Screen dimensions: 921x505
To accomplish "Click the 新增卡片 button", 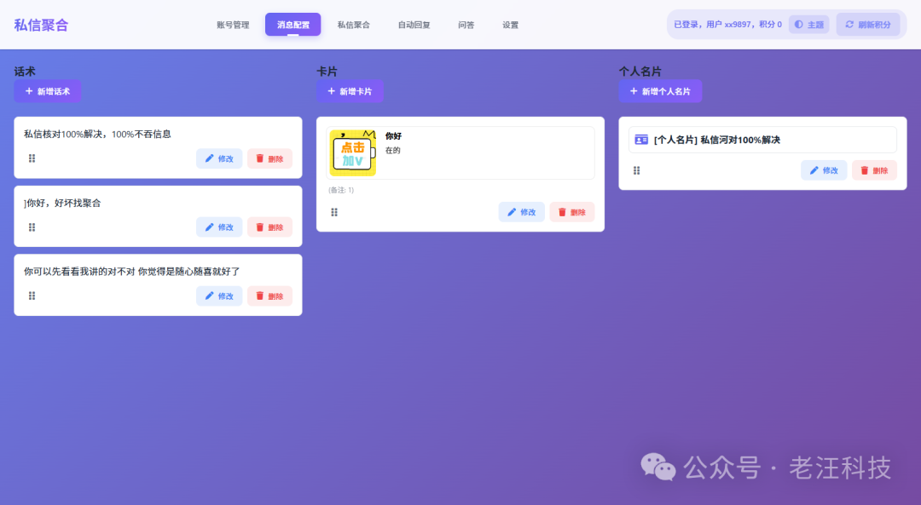I will 350,91.
